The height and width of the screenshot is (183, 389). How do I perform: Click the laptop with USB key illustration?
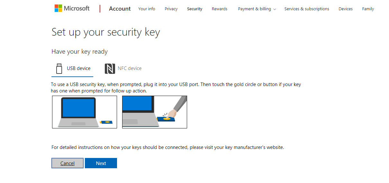[x=85, y=112]
